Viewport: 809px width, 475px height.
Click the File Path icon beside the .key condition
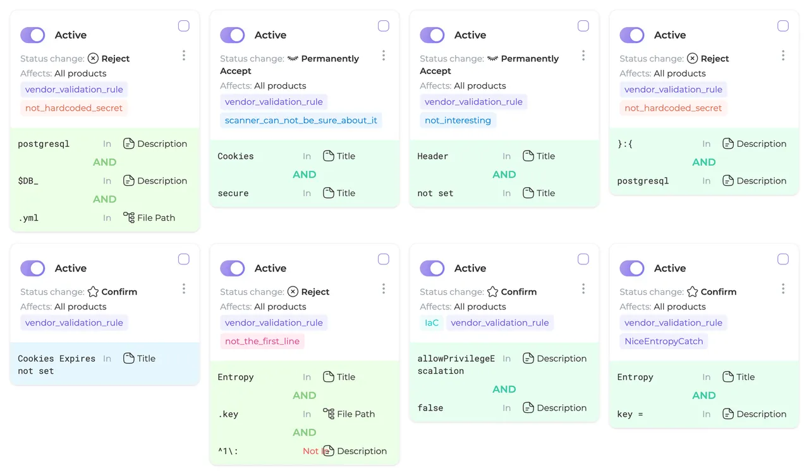click(x=329, y=414)
